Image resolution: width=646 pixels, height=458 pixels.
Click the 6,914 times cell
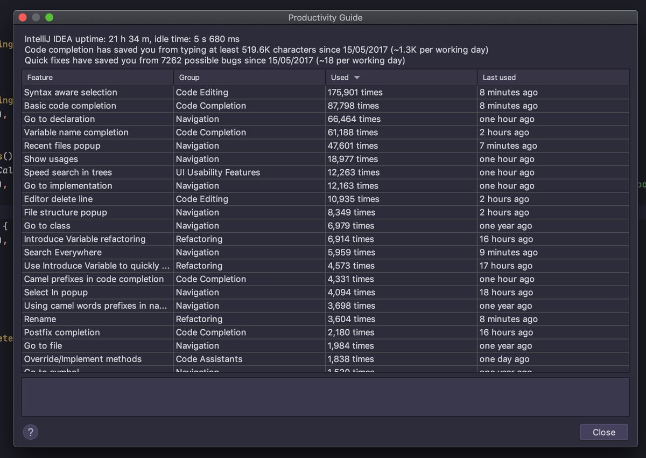pos(401,239)
